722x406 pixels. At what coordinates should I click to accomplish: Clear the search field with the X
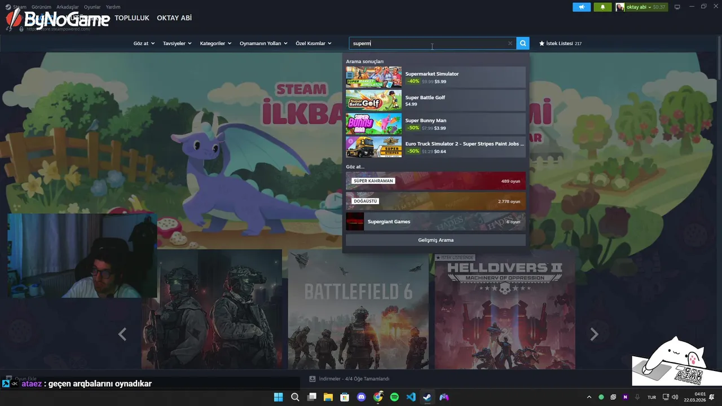coord(510,43)
